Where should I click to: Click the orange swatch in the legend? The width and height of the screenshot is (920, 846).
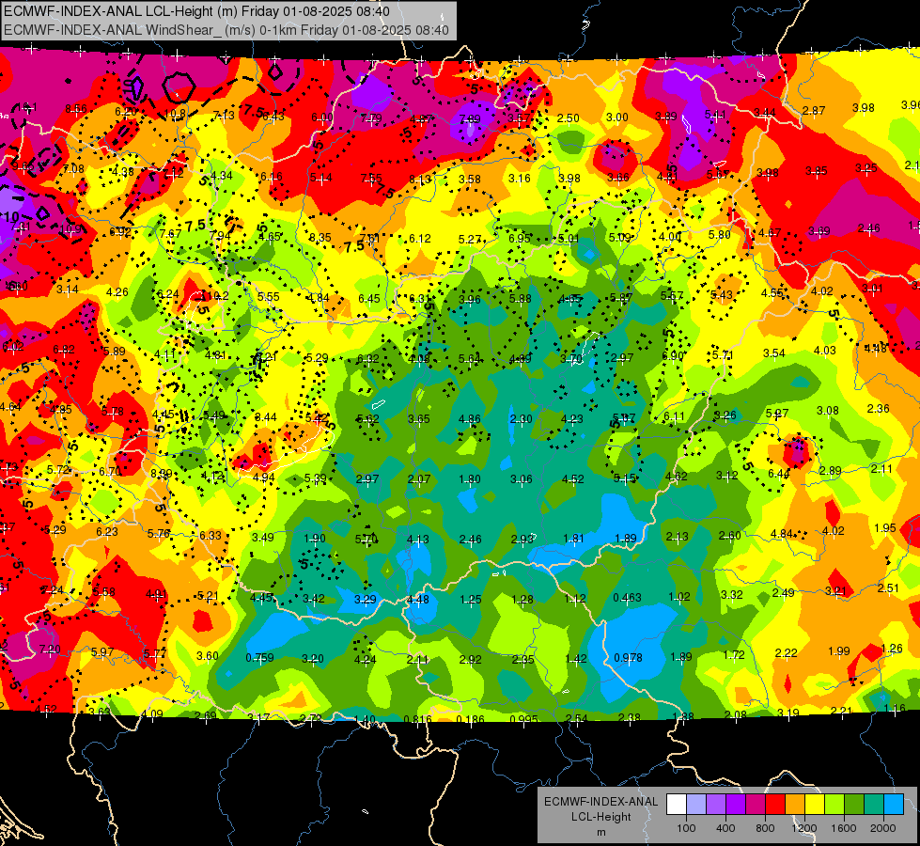[x=795, y=805]
